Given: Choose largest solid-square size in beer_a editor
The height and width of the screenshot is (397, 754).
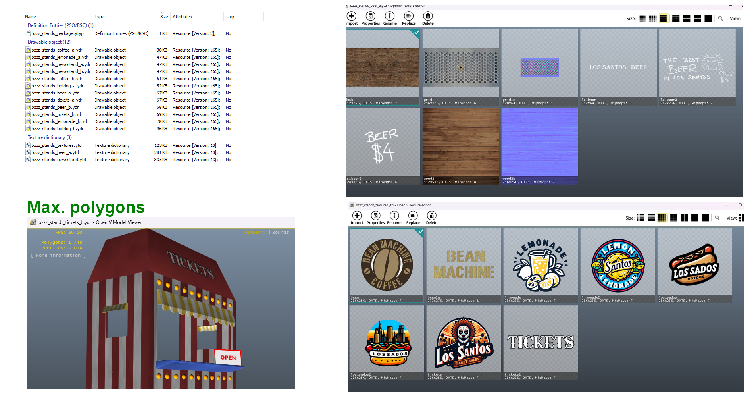Looking at the screenshot, I should pos(708,18).
